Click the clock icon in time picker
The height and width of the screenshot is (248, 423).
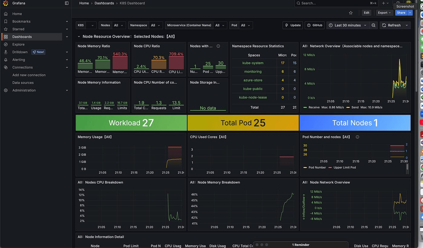click(331, 25)
